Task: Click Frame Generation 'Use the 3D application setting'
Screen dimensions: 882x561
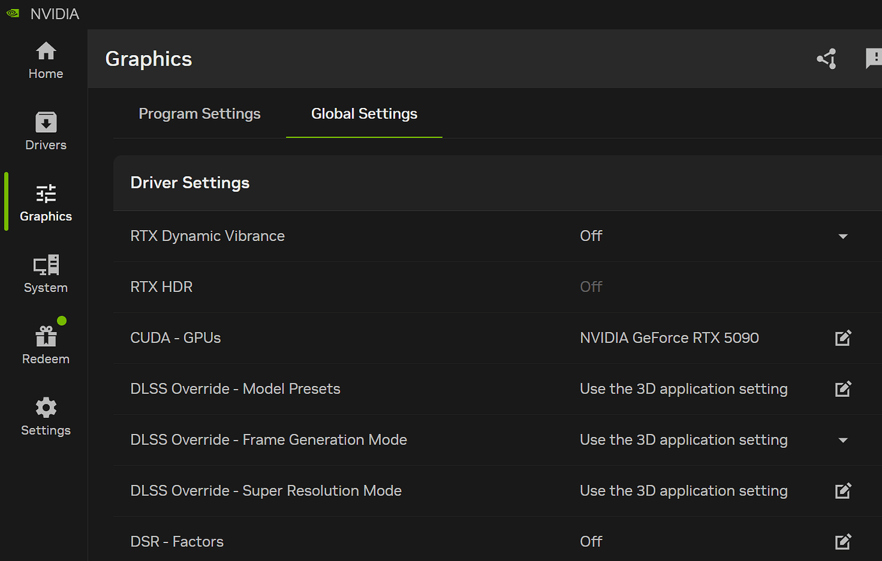Action: (x=683, y=440)
